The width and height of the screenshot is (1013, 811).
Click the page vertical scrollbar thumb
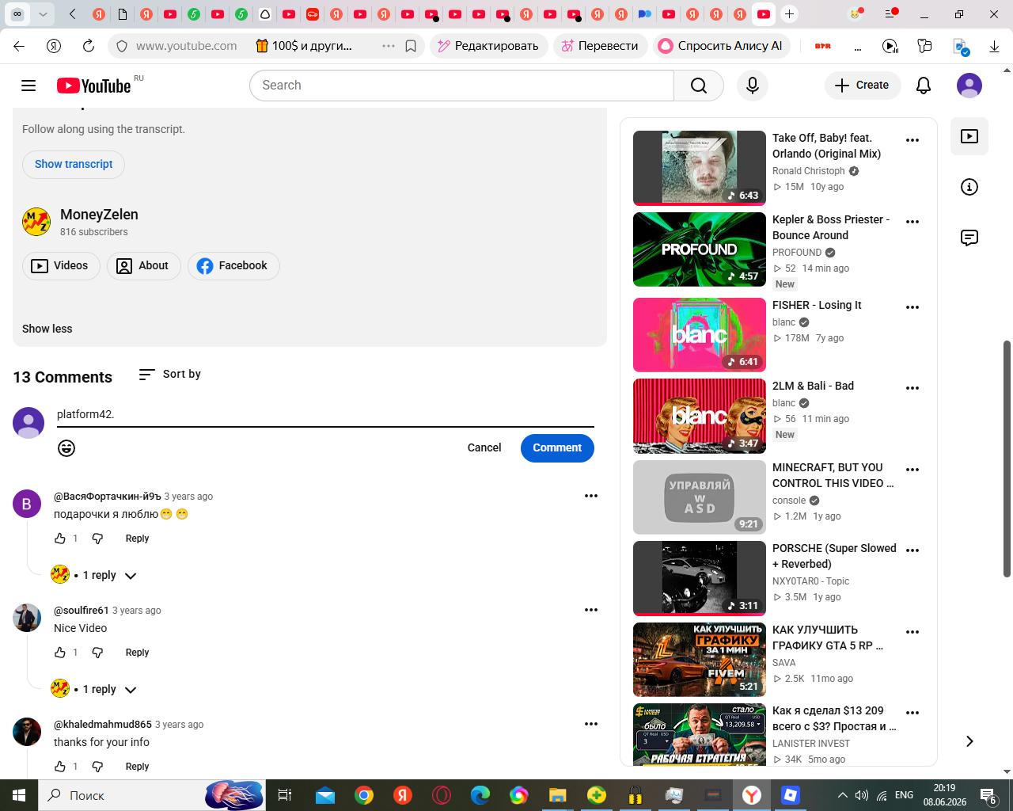coord(1007,459)
